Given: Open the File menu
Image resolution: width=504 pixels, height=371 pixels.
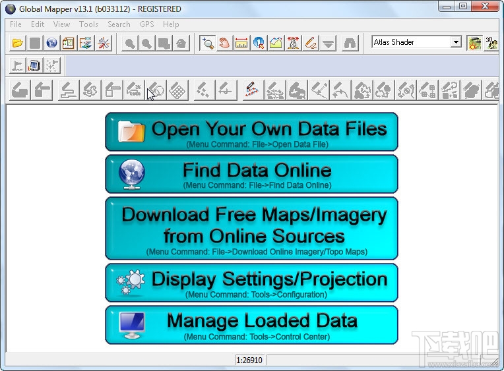Looking at the screenshot, I should click(x=15, y=24).
